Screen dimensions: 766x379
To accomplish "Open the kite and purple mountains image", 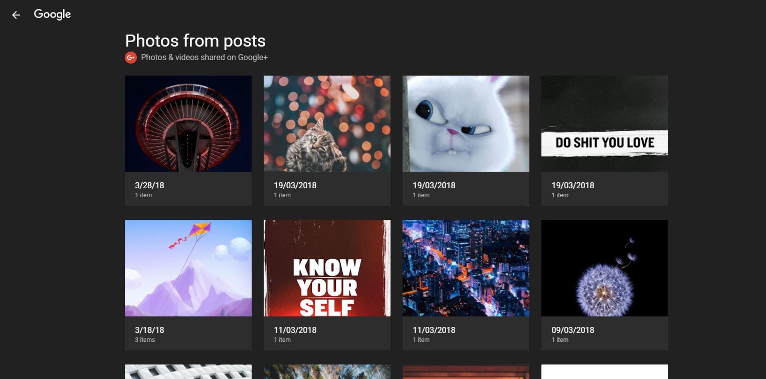I will click(x=188, y=268).
